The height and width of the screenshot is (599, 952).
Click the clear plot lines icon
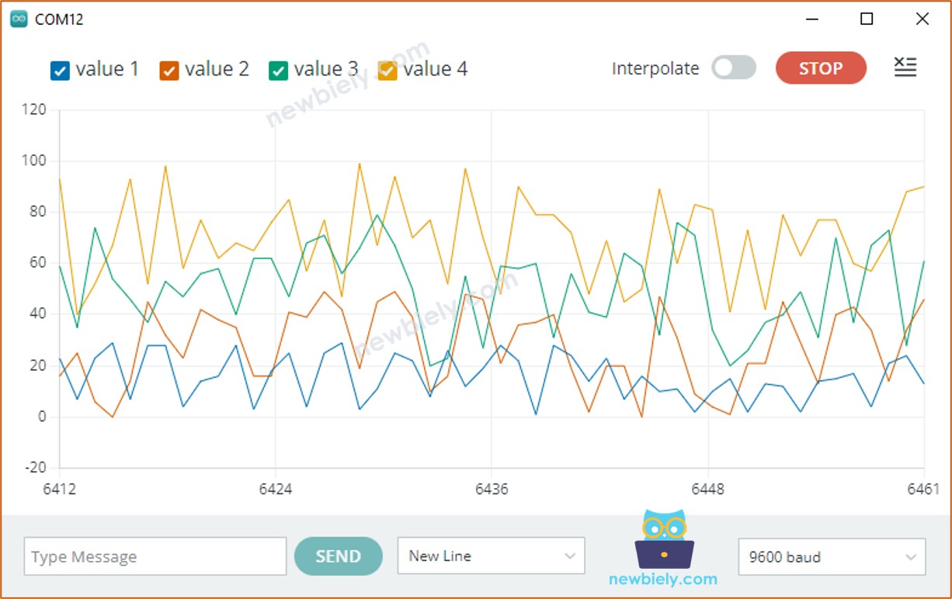[x=905, y=68]
